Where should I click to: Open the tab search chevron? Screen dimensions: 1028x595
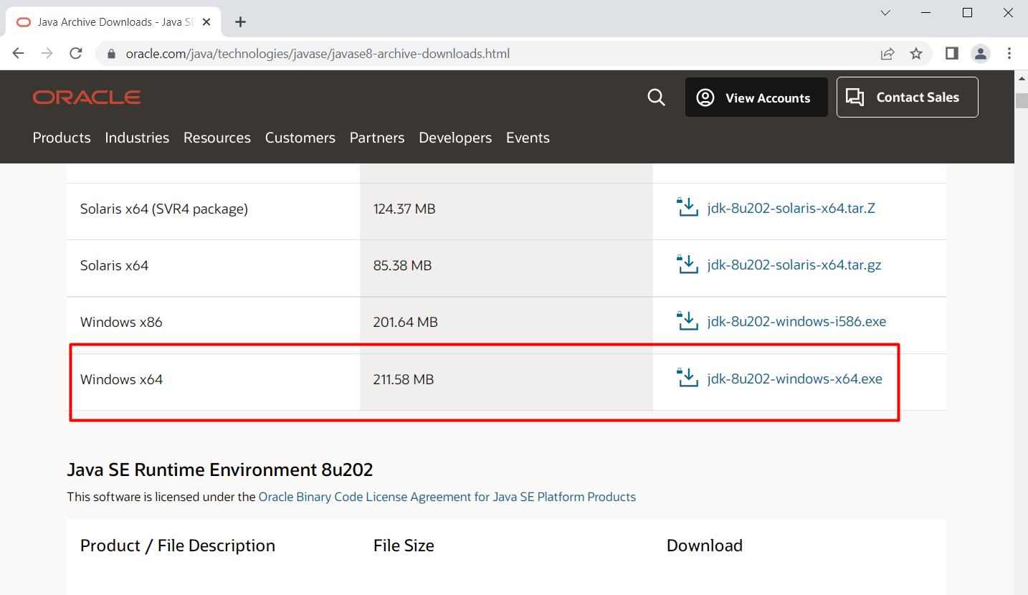885,12
